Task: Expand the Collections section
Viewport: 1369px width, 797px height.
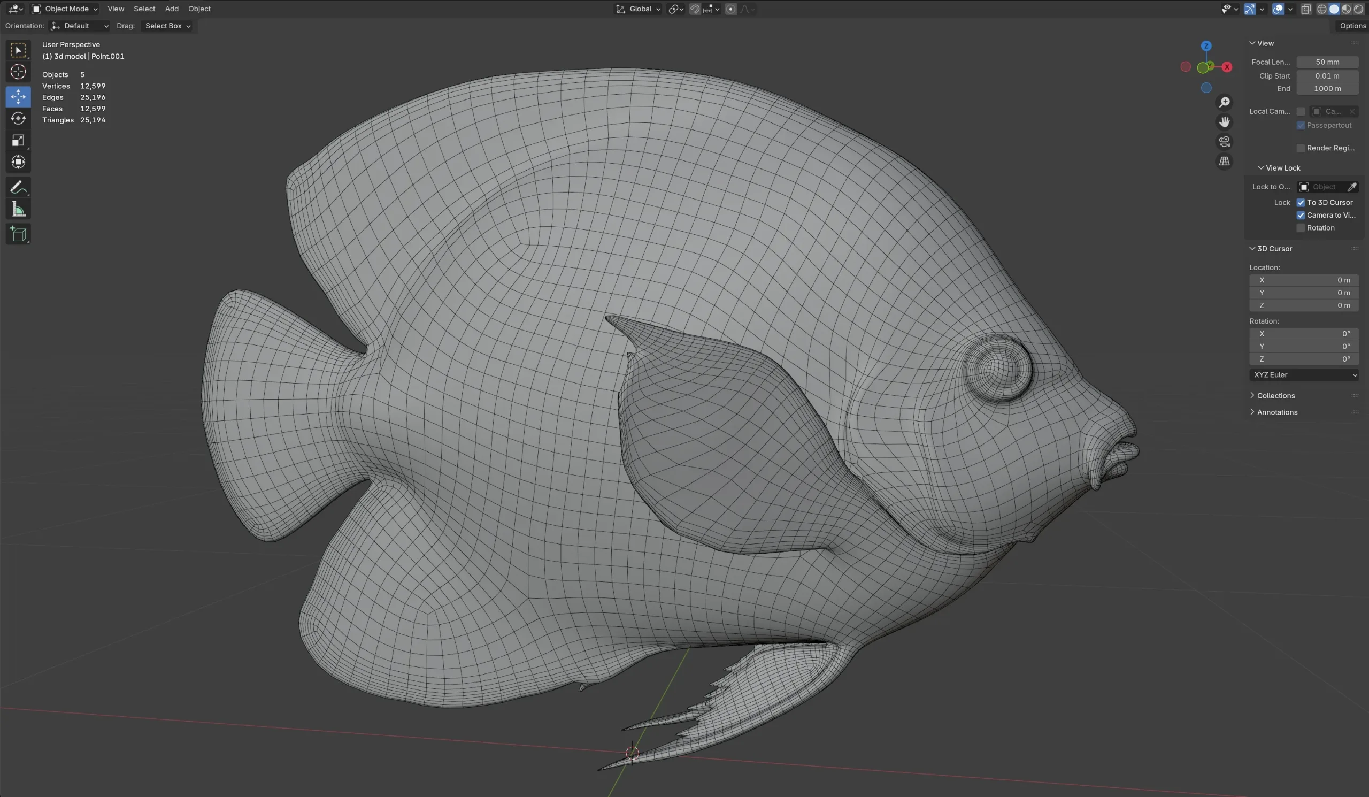Action: click(x=1275, y=395)
